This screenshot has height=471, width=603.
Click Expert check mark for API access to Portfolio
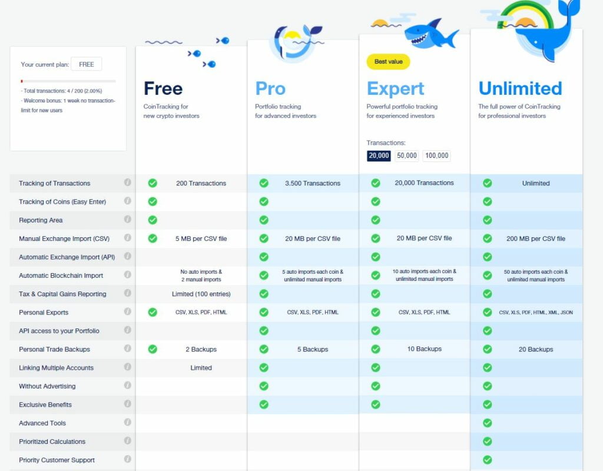tap(376, 331)
